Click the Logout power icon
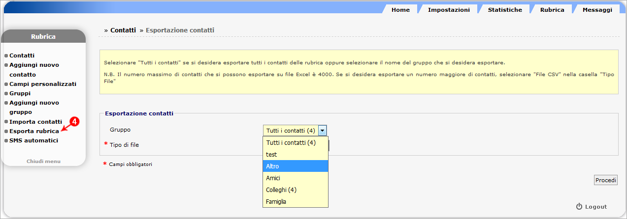This screenshot has height=219, width=627. (x=579, y=207)
